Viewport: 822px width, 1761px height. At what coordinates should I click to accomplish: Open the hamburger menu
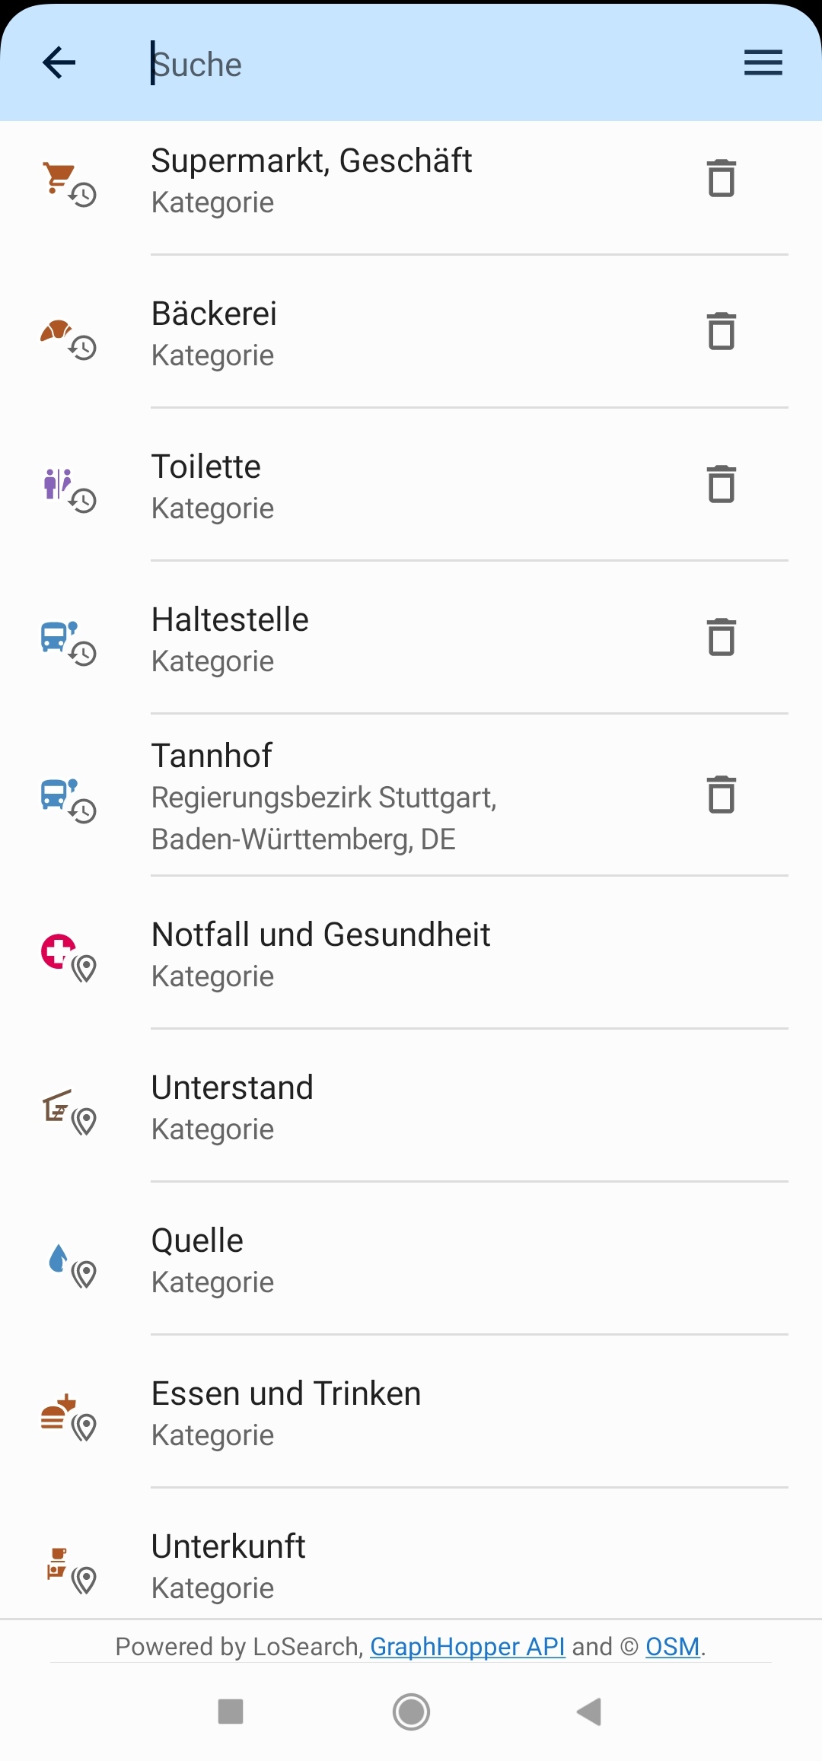tap(763, 62)
